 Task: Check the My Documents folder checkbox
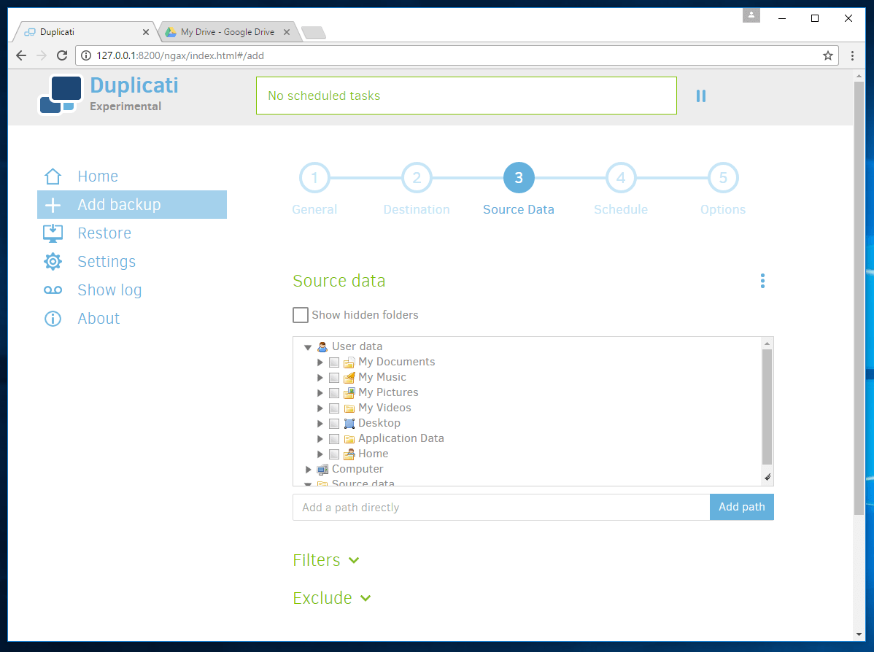(334, 362)
